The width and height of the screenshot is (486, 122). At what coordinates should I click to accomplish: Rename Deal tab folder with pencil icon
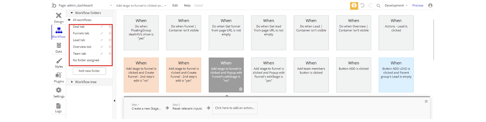pyautogui.click(x=101, y=27)
